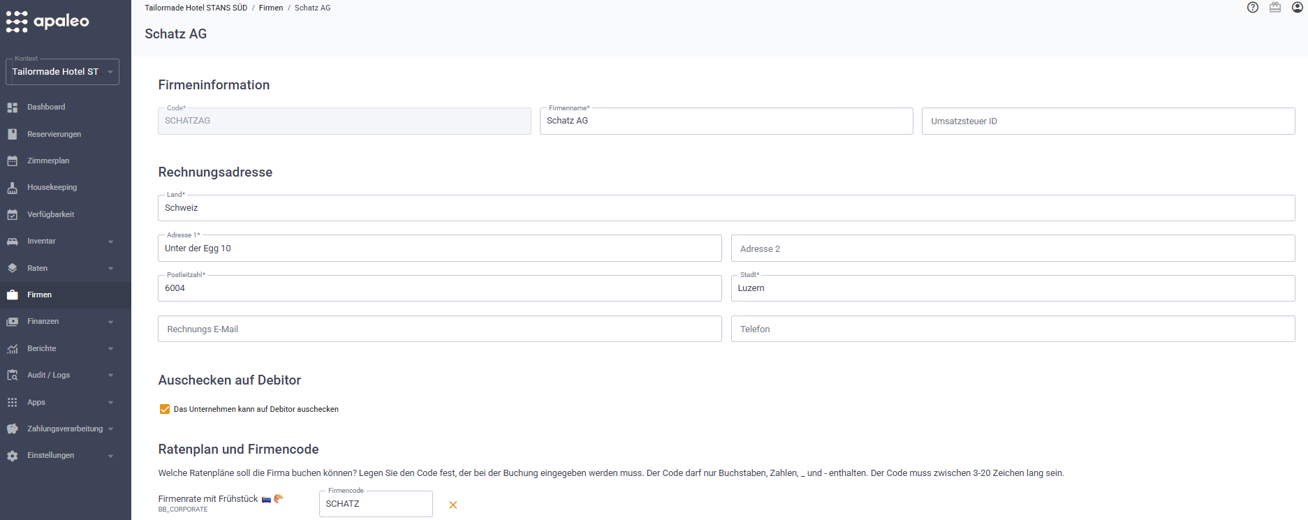Click Tailormade Hotel STANS SÜD breadcrumb
The image size is (1308, 520).
196,8
